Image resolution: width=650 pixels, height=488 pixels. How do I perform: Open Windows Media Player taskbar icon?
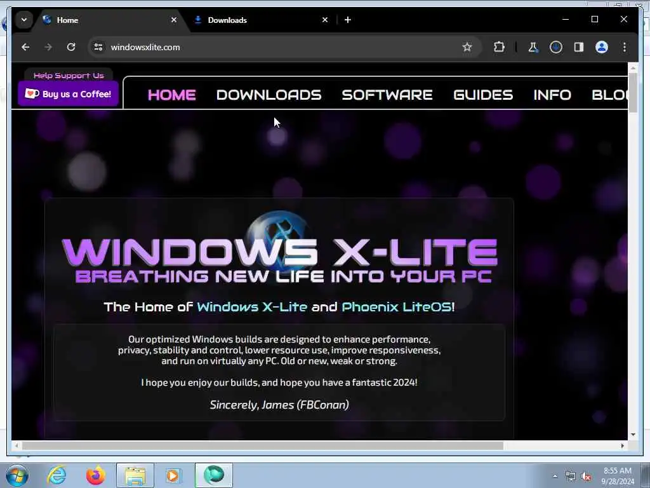point(173,475)
